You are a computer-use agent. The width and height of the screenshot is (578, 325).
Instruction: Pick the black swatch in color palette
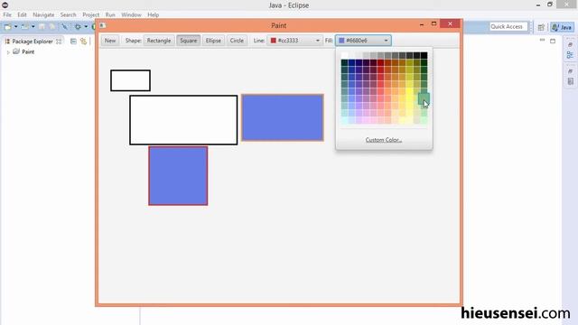point(424,55)
